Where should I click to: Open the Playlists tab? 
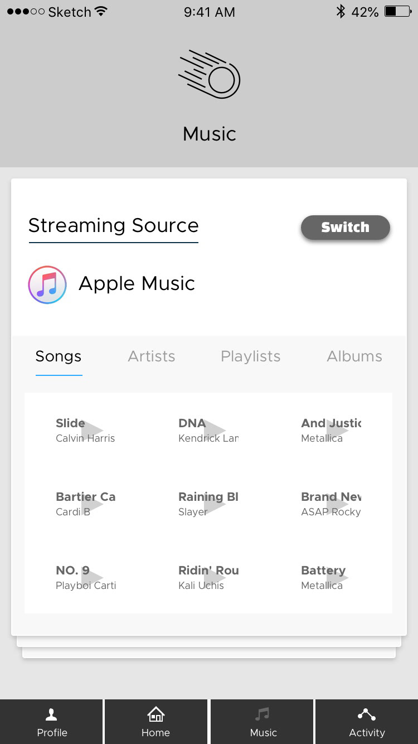tap(250, 356)
